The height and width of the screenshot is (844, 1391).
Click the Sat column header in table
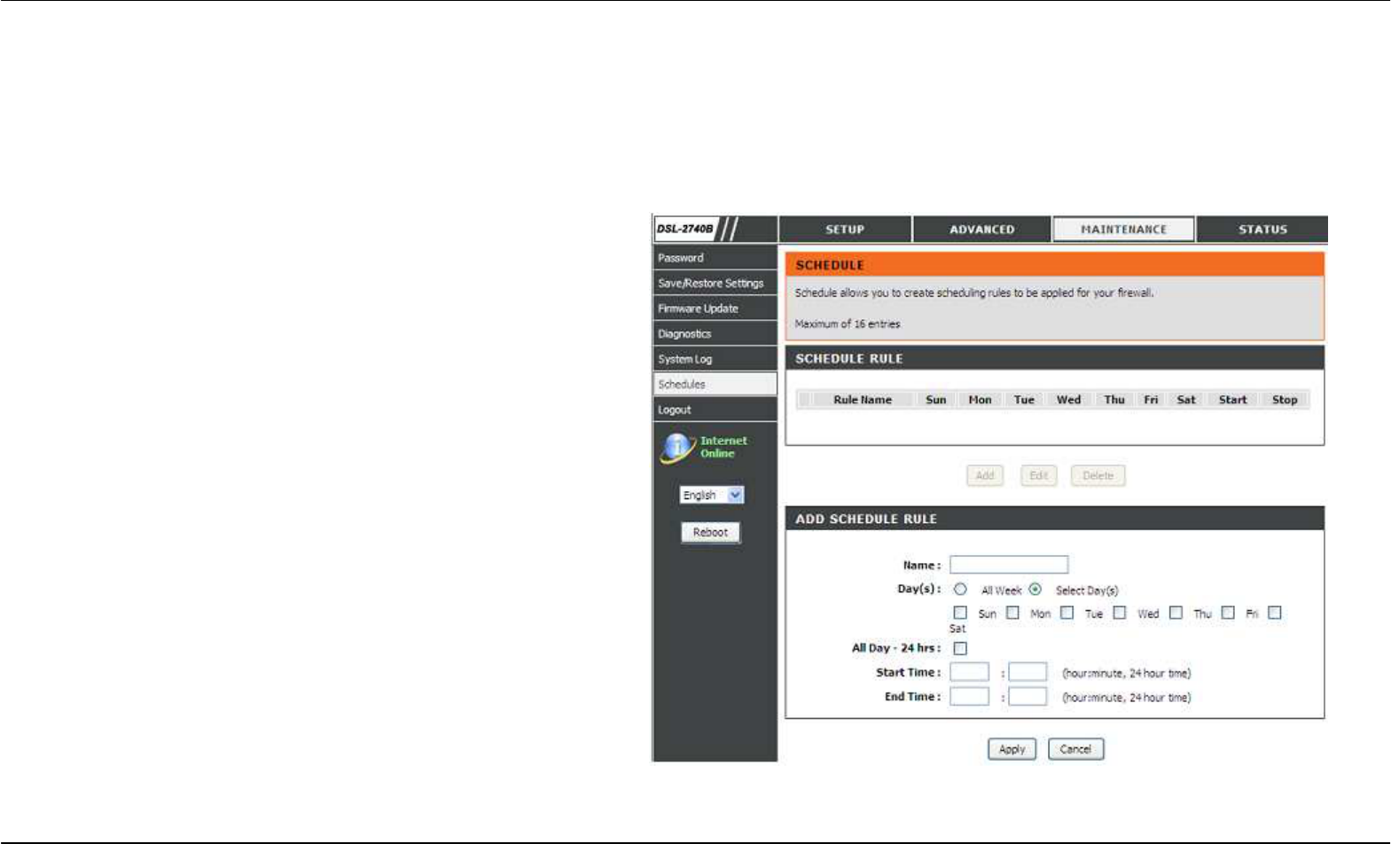click(x=1186, y=400)
